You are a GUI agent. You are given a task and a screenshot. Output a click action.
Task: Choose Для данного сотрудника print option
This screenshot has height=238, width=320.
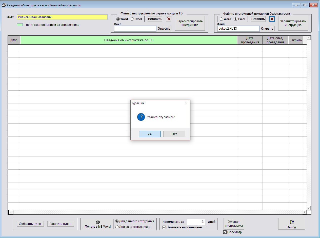tap(117, 221)
